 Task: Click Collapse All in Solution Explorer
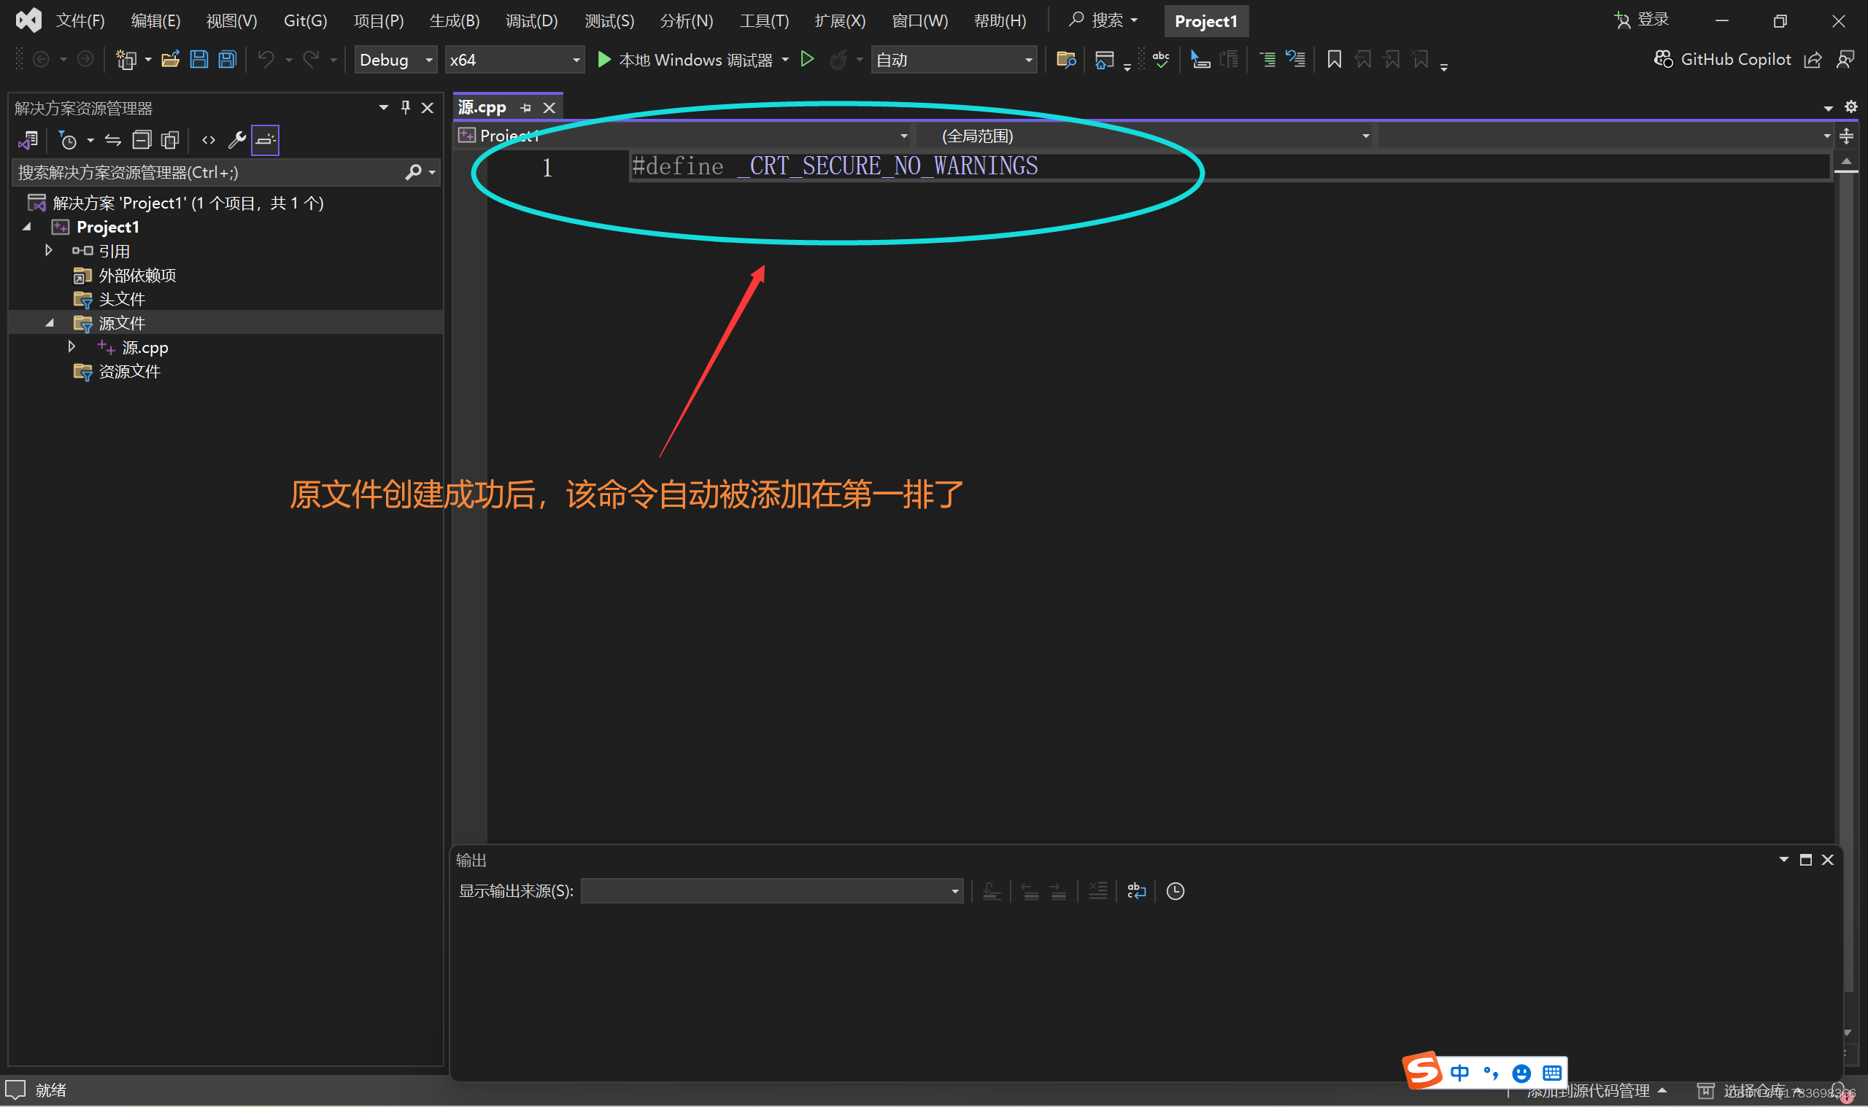(x=141, y=140)
